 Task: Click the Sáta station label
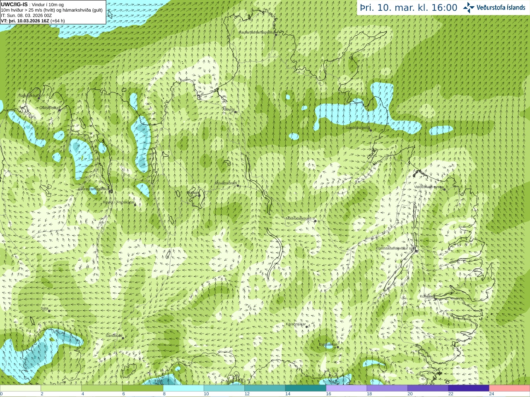[x=45, y=308]
